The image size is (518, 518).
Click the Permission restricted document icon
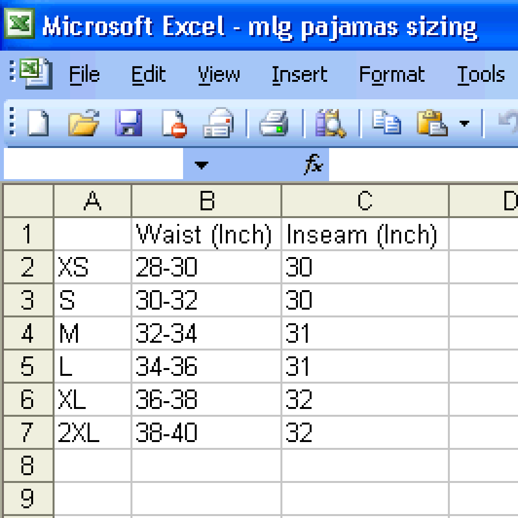[x=174, y=122]
